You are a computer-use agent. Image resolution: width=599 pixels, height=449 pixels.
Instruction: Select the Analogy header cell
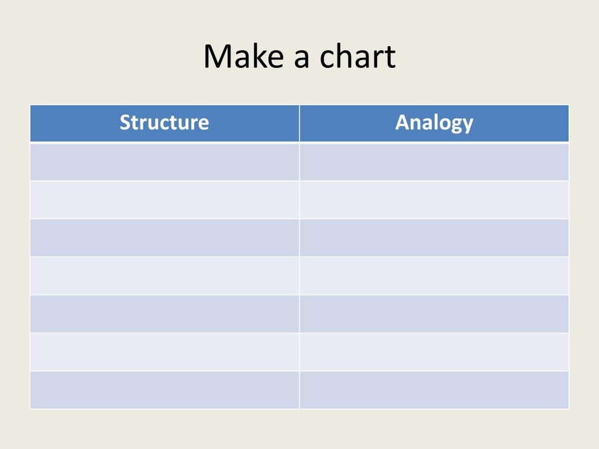[x=435, y=123]
